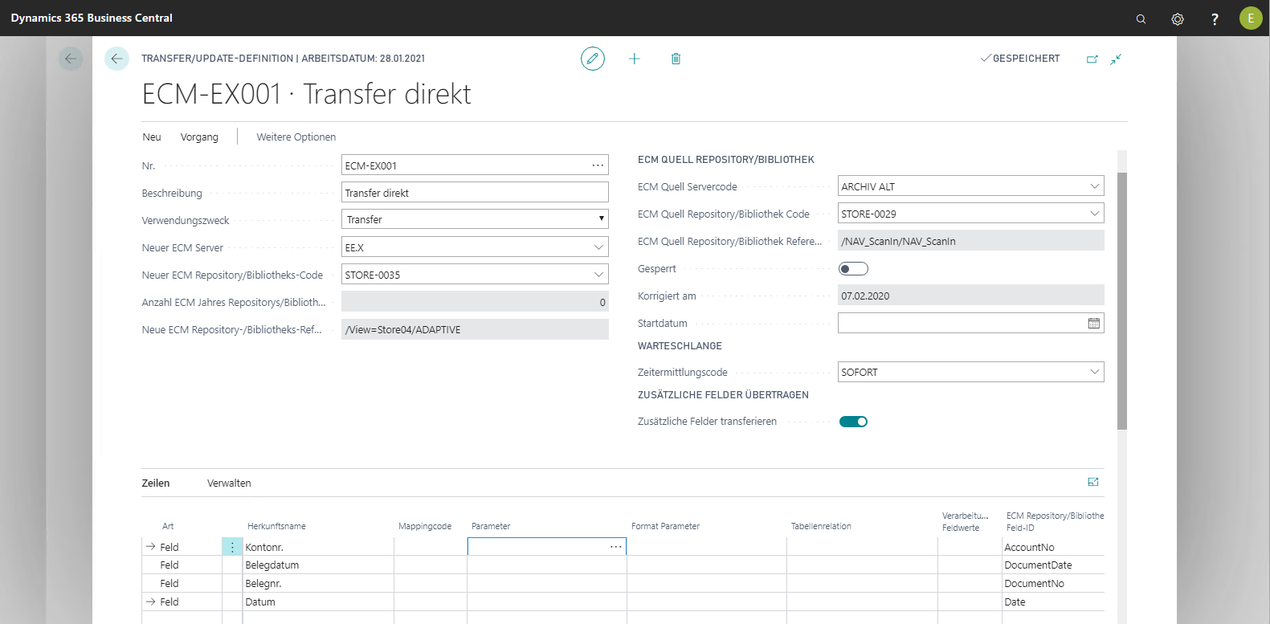Disable Zusätzliche Felder transferieren switch

click(853, 422)
